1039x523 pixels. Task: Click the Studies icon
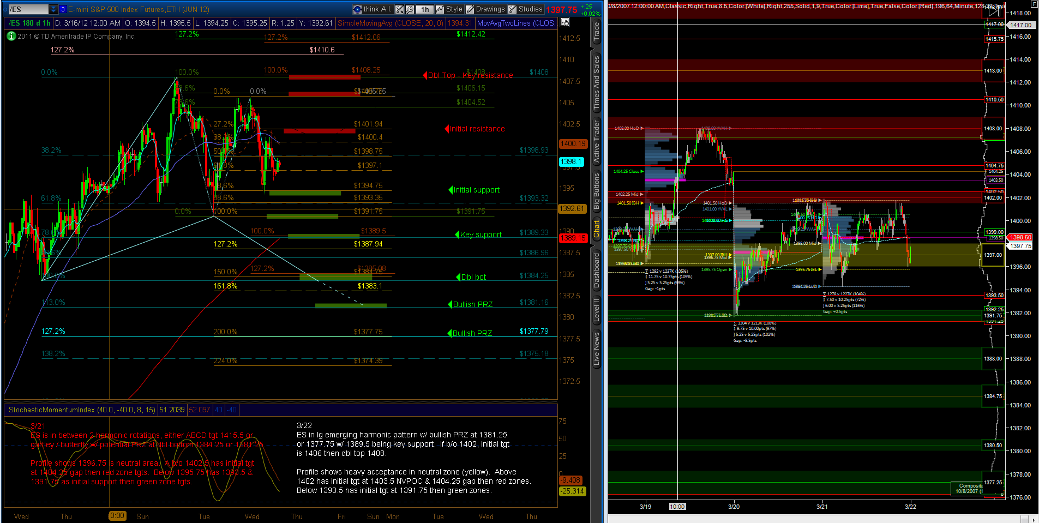point(512,9)
